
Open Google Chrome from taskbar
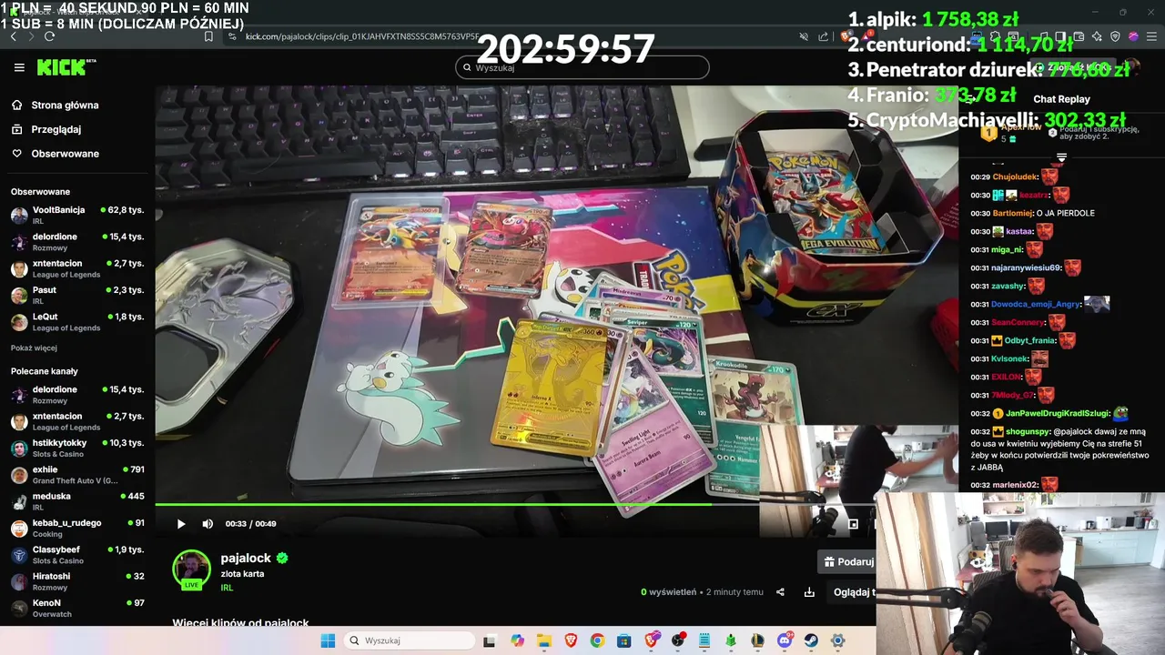point(597,640)
